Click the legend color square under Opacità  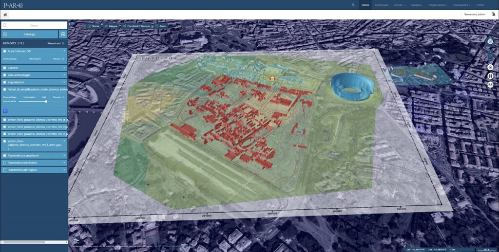[5, 111]
